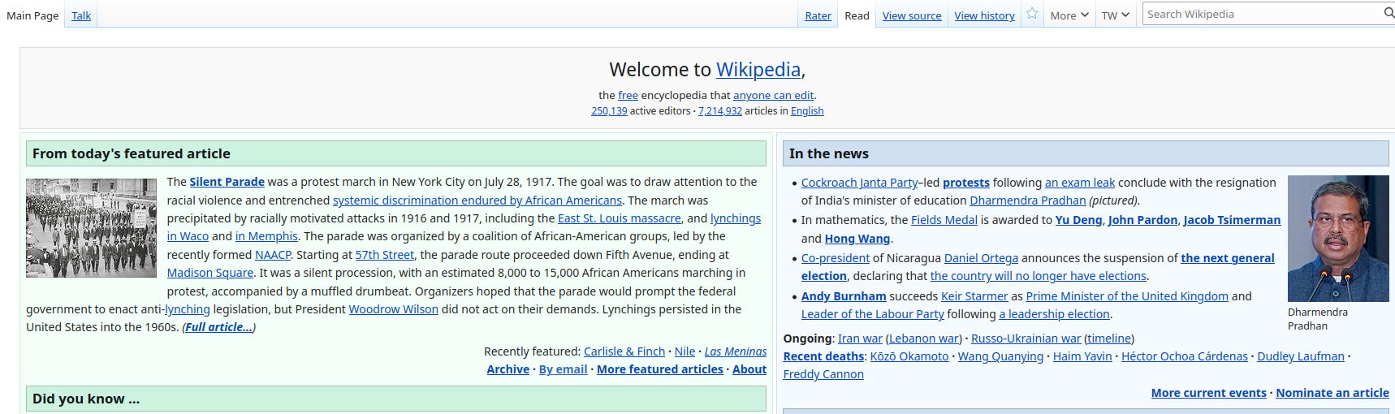Click the Woodrow Wilson link
The height and width of the screenshot is (414, 1395).
tap(393, 309)
